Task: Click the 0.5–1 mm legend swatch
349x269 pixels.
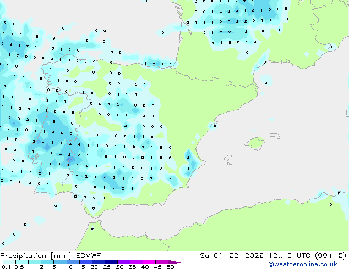Action: click(x=22, y=262)
